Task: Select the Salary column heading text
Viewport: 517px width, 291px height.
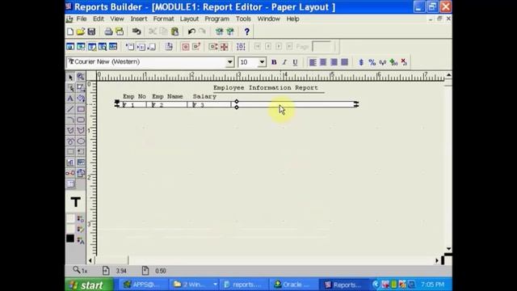Action: pos(204,96)
